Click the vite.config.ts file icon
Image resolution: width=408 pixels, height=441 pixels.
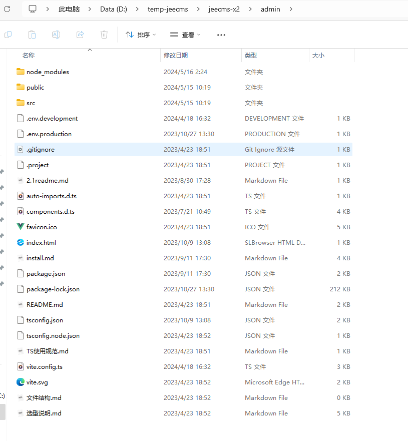click(20, 367)
